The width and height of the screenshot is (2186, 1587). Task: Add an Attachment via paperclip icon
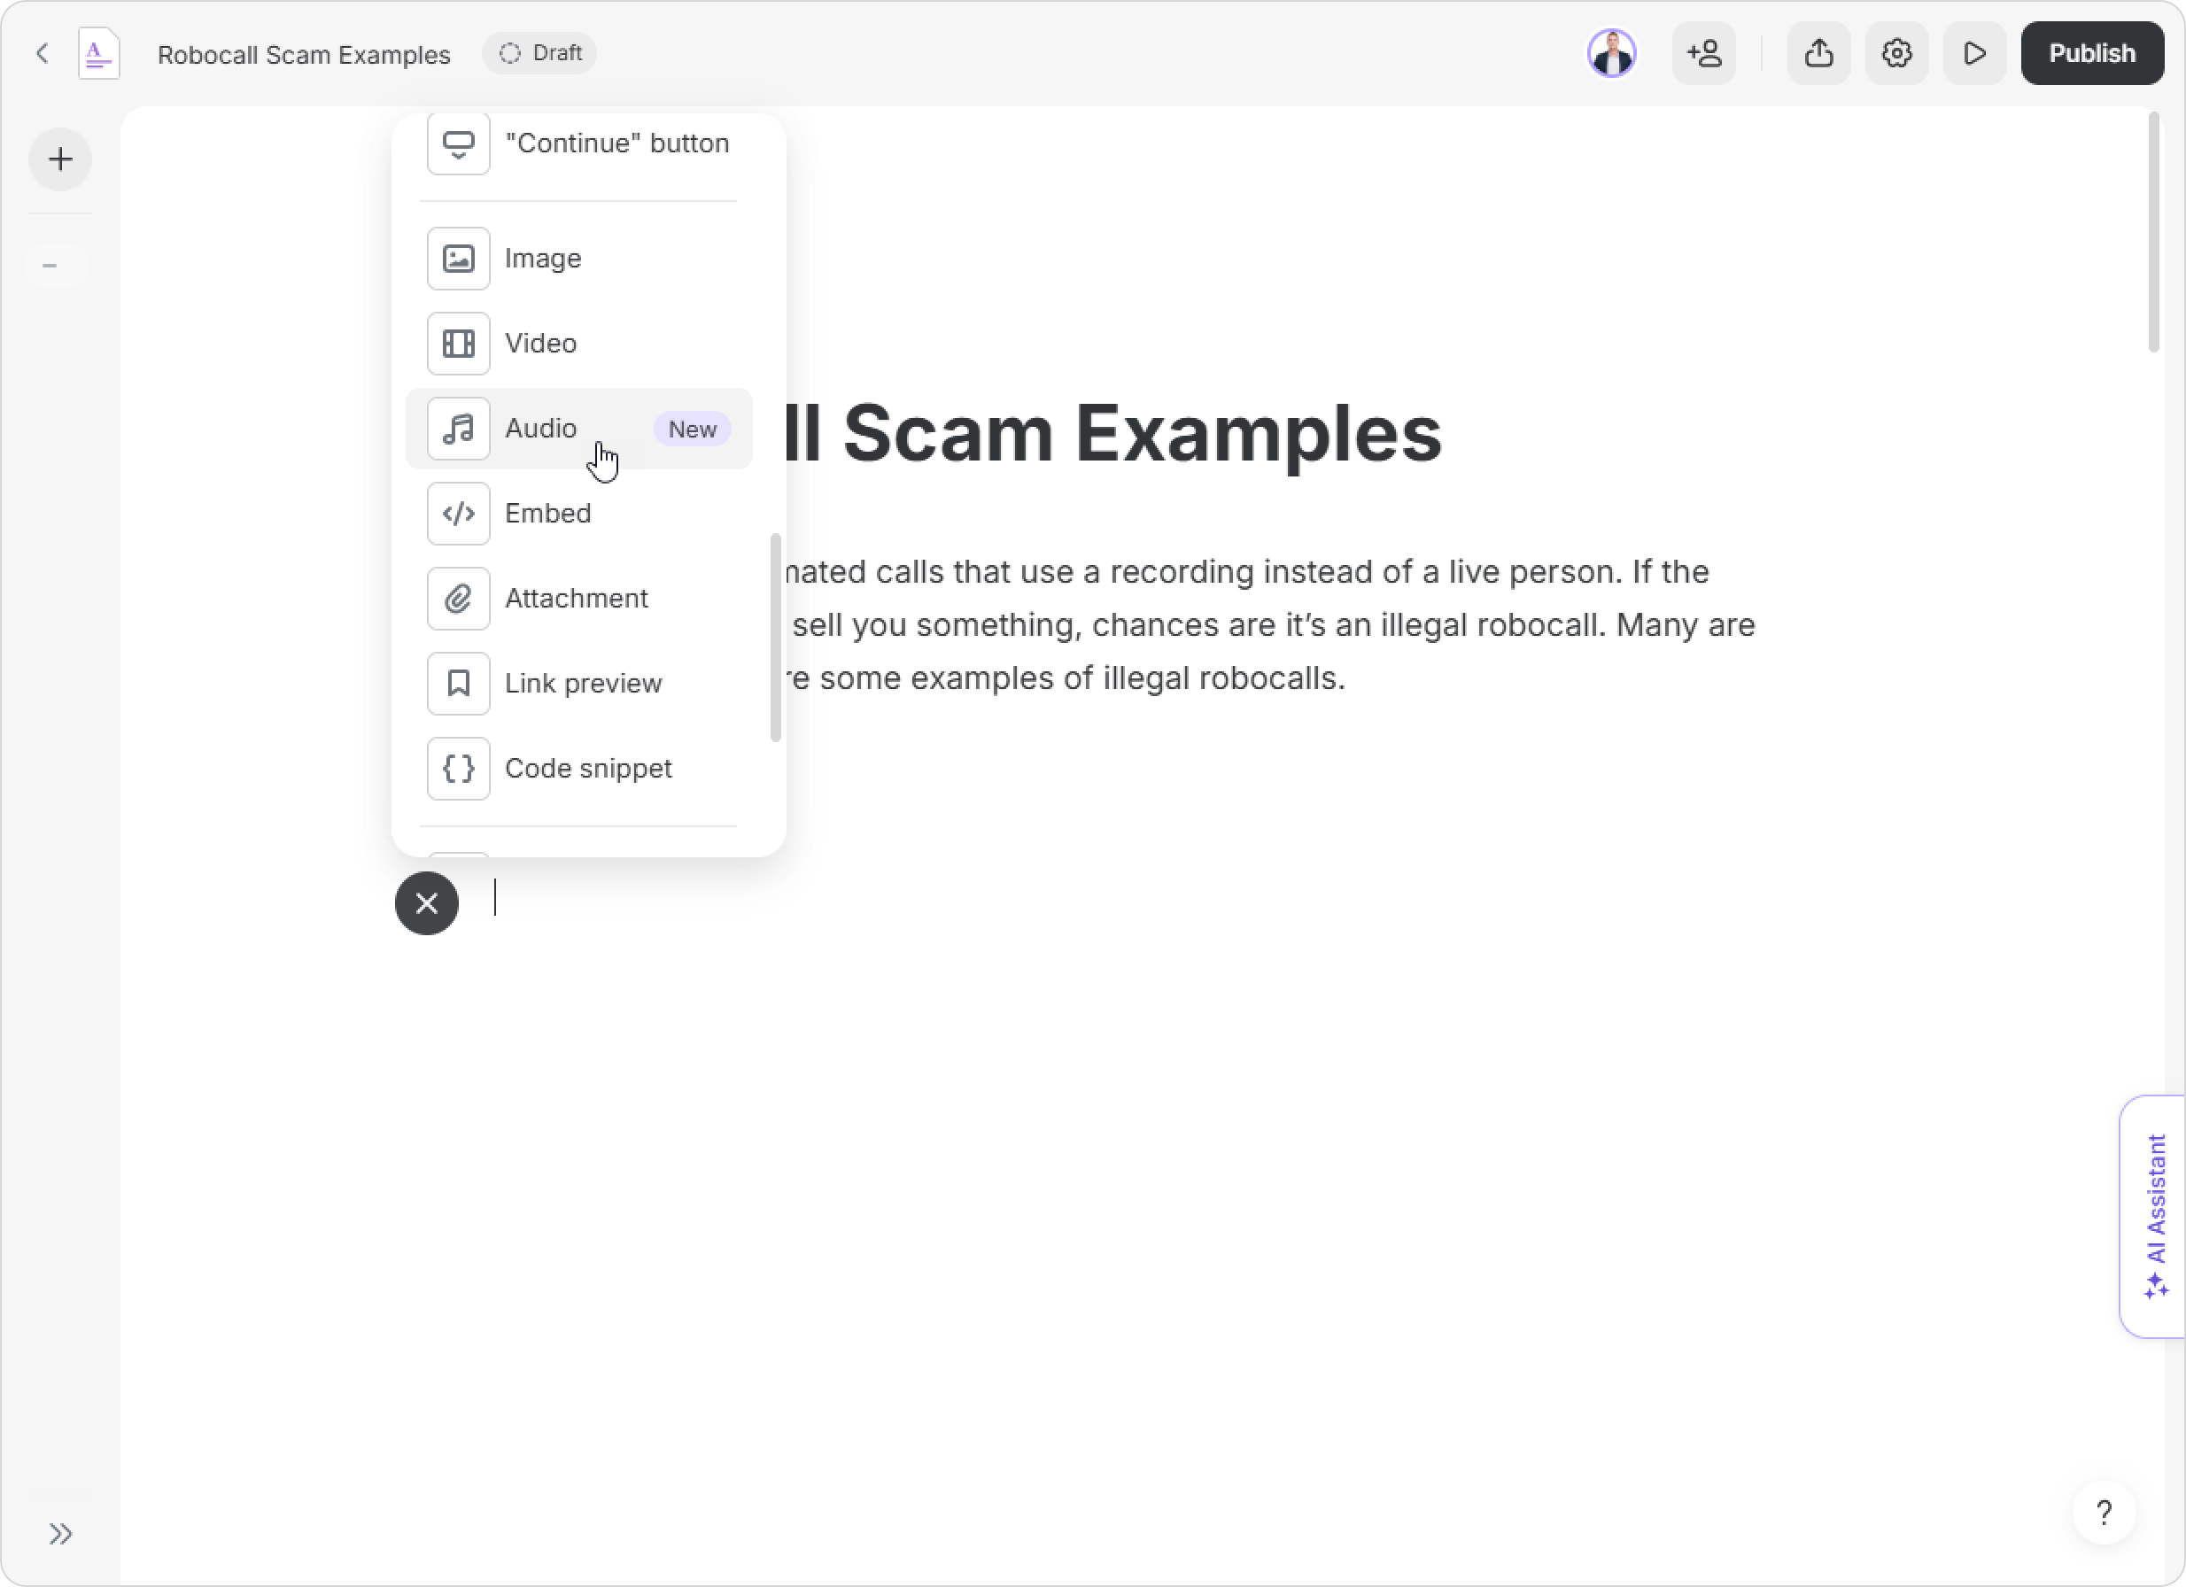(459, 599)
